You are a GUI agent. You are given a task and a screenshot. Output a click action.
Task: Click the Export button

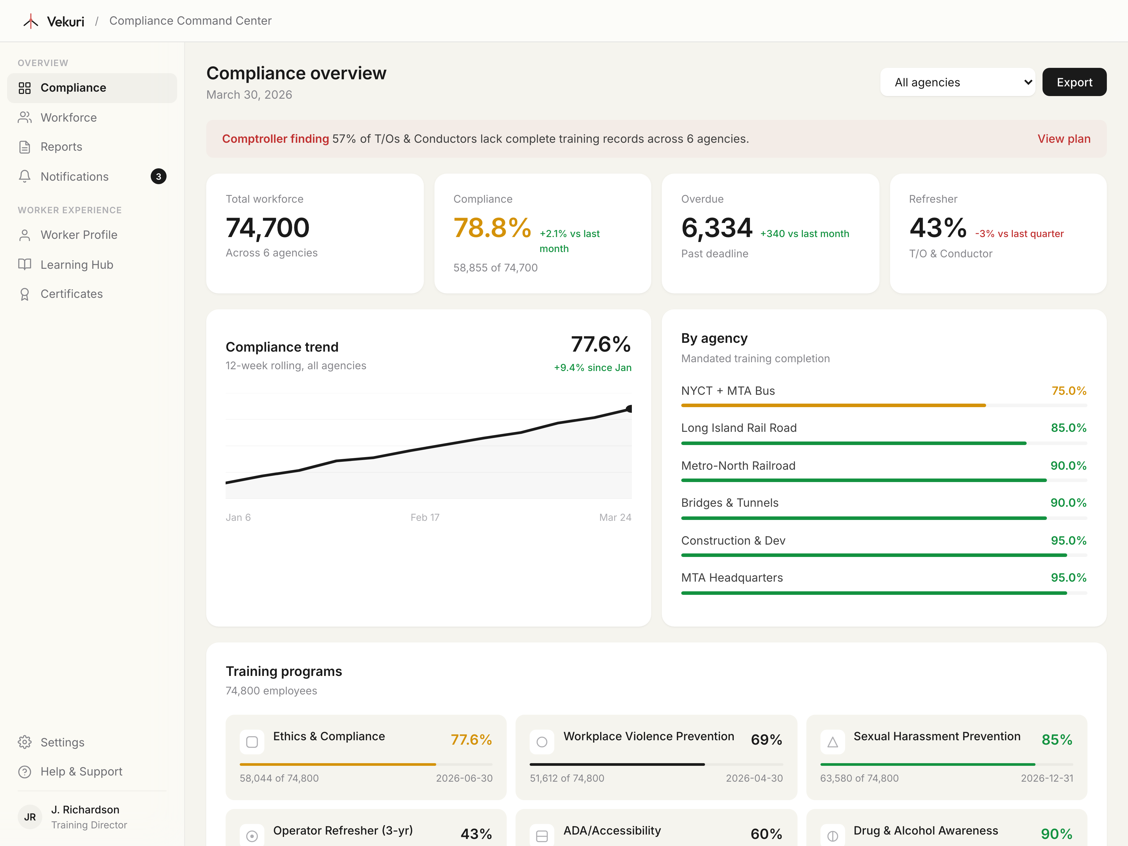point(1074,82)
